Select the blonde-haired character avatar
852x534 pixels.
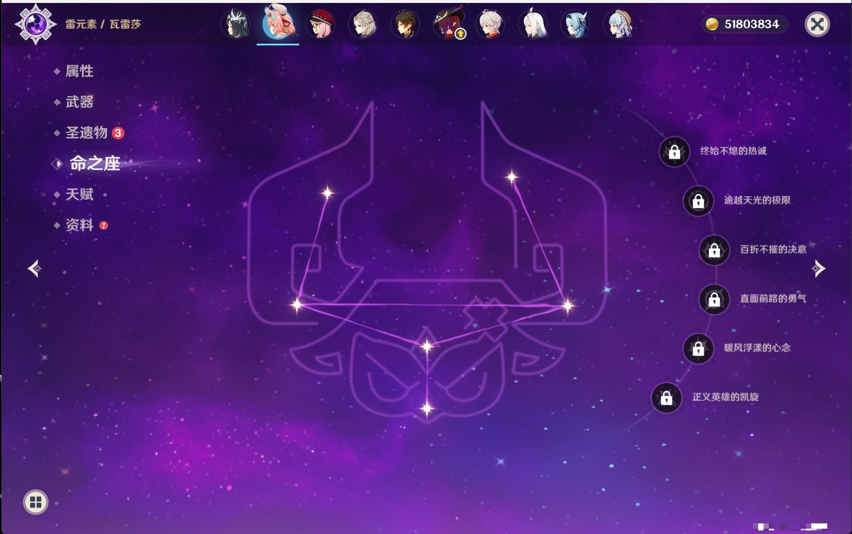pos(363,24)
